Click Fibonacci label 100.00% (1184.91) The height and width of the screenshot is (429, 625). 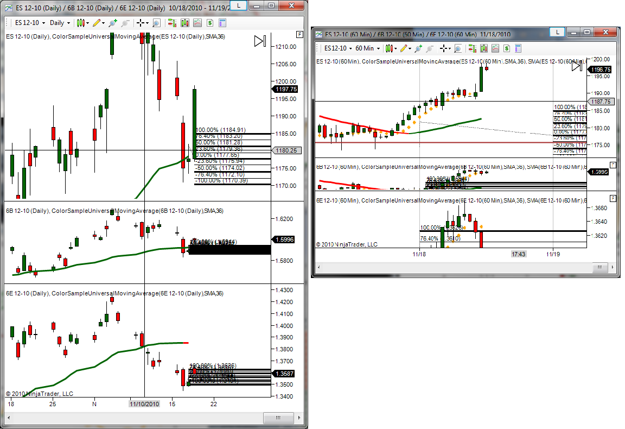pos(220,130)
